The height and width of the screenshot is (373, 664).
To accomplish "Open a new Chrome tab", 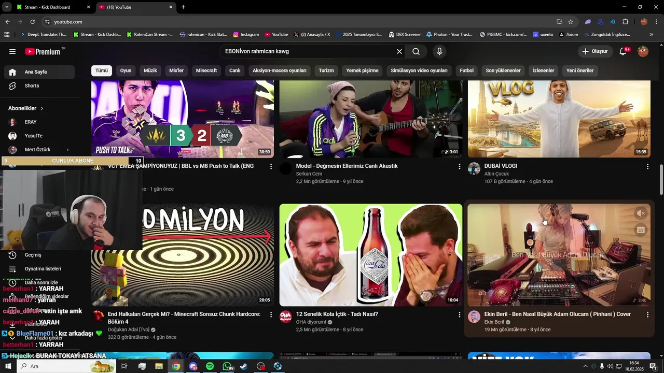I will [183, 7].
